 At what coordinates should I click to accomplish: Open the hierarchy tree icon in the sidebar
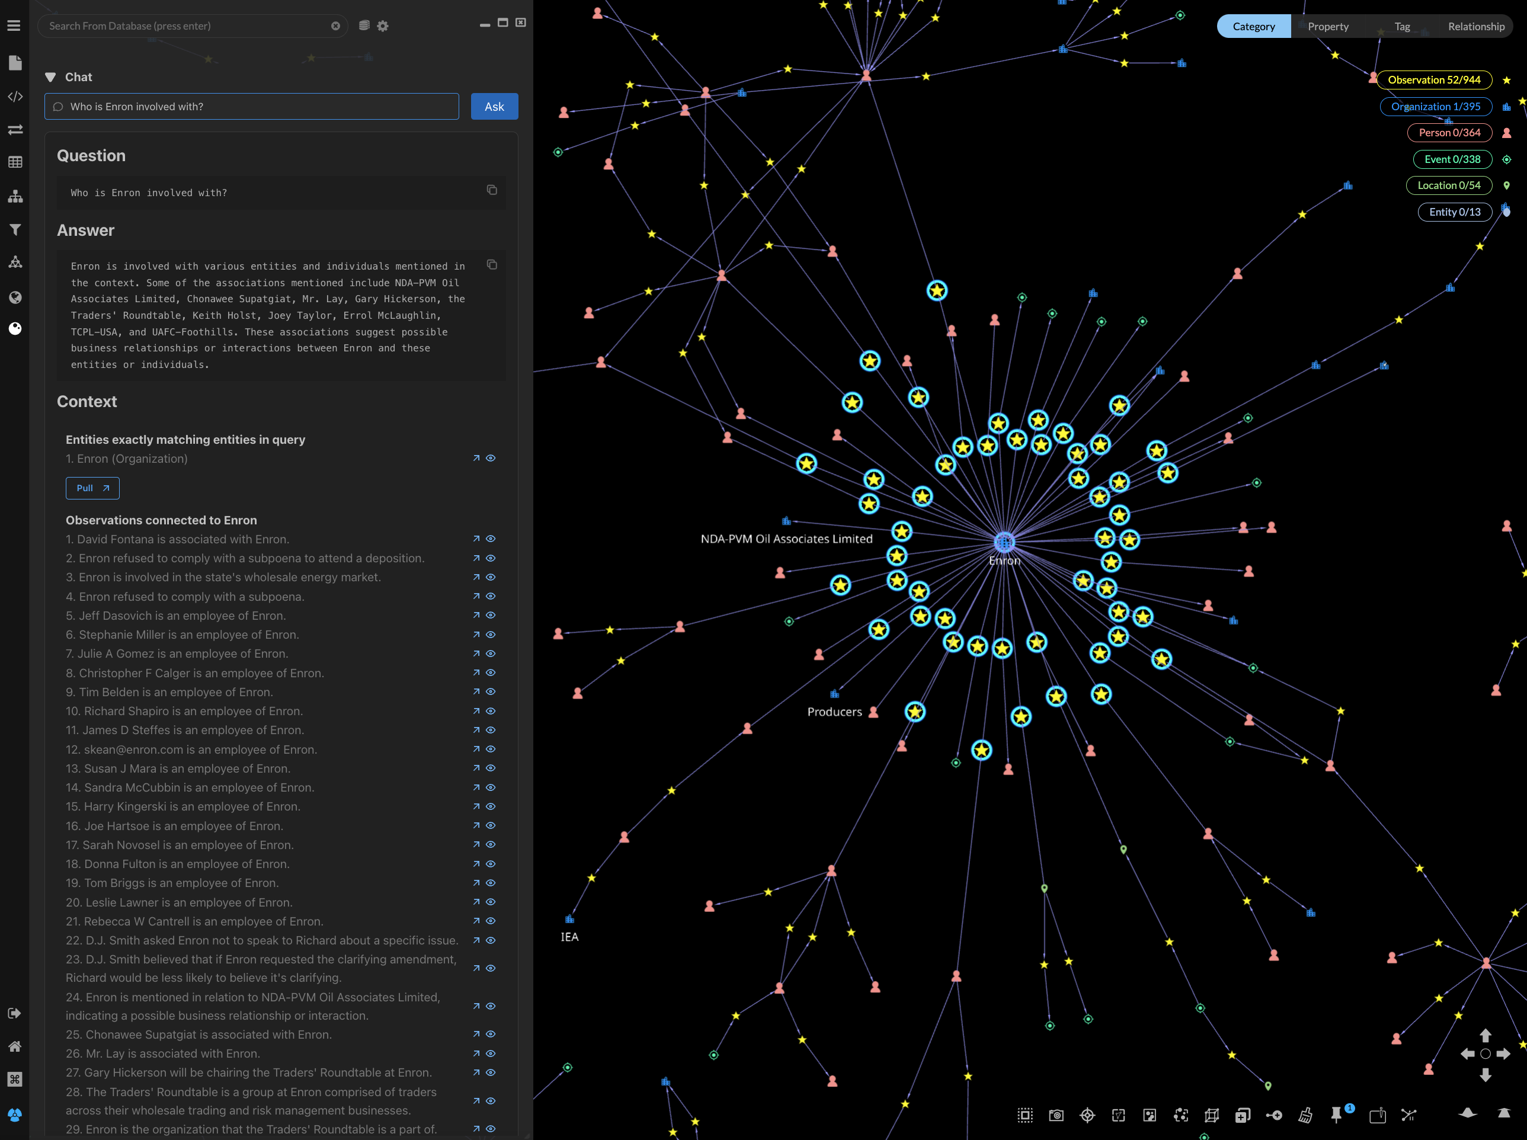coord(15,196)
